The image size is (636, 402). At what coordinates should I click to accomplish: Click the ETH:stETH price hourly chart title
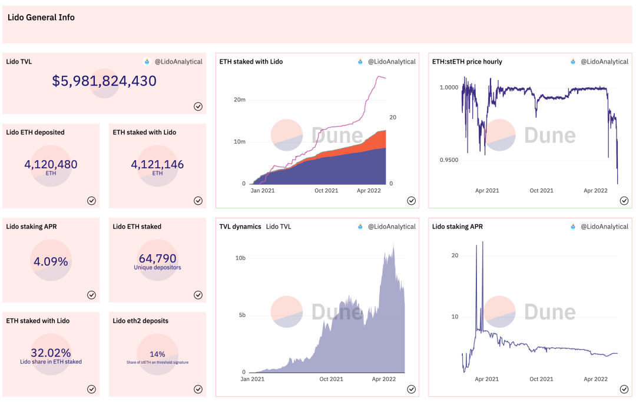(467, 62)
